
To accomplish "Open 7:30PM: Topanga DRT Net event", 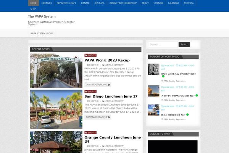I will tap(178, 96).
